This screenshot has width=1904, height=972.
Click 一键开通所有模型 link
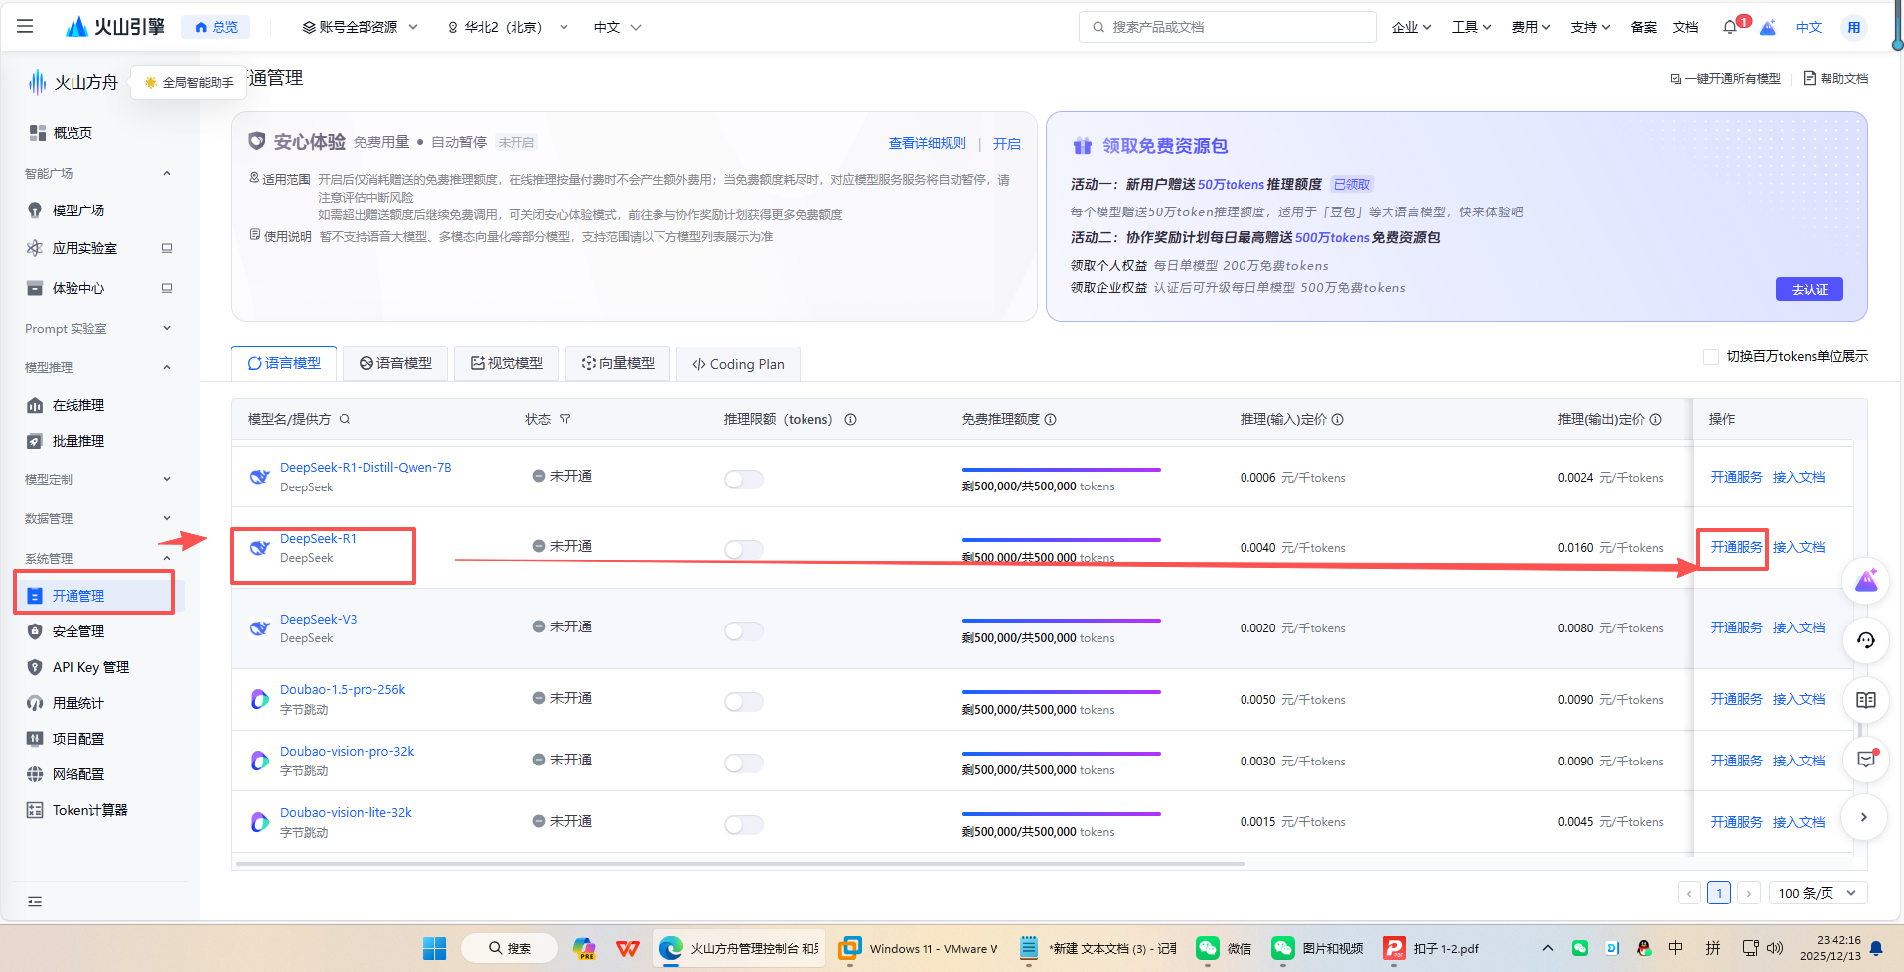(x=1731, y=77)
